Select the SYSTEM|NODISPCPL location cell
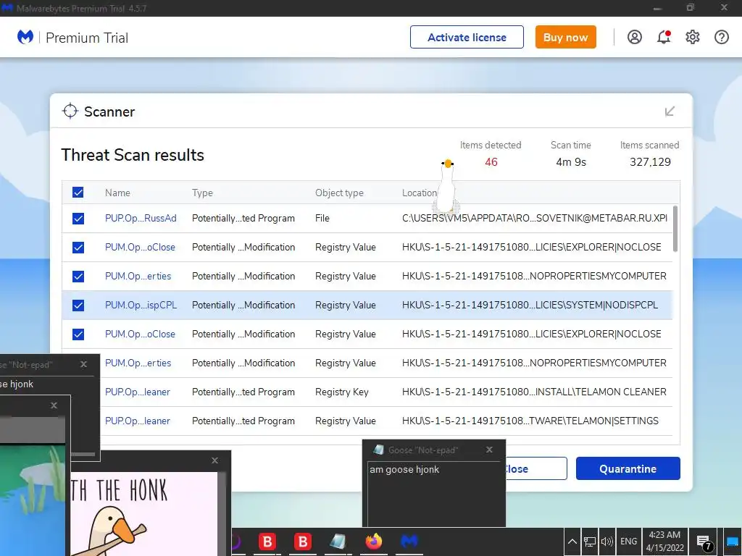Screen dimensions: 742x556 530,306
